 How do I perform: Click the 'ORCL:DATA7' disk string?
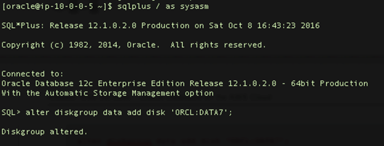pyautogui.click(x=199, y=112)
